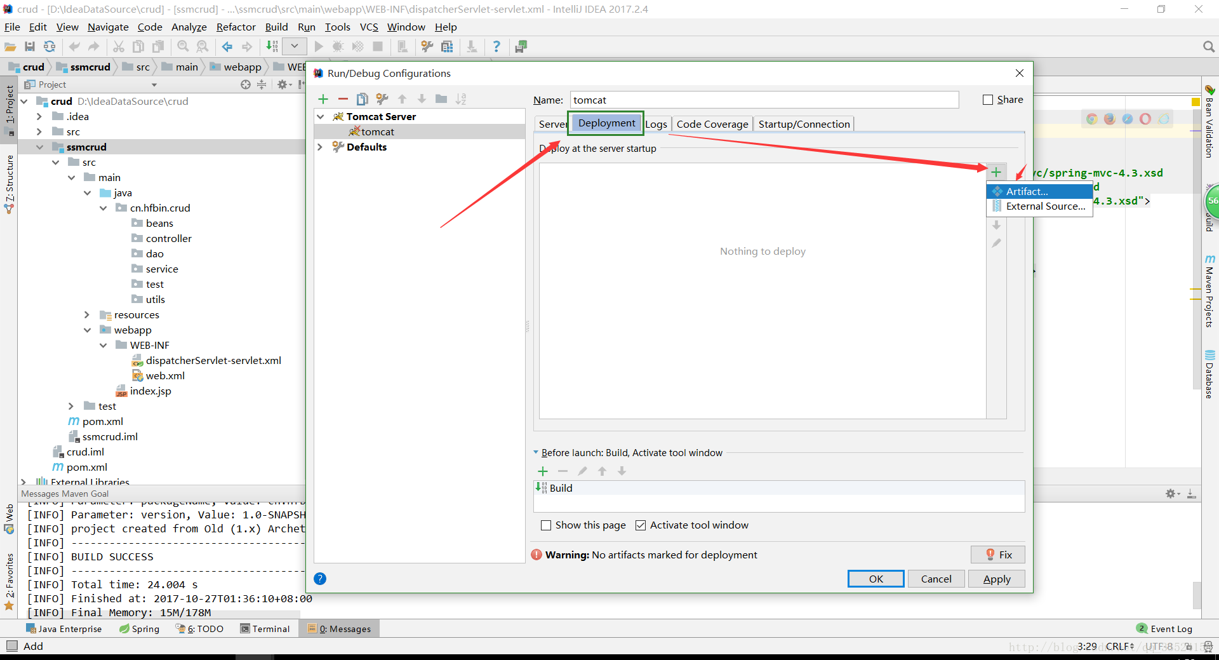
Task: Collapse the webapp folder
Action: 87,330
